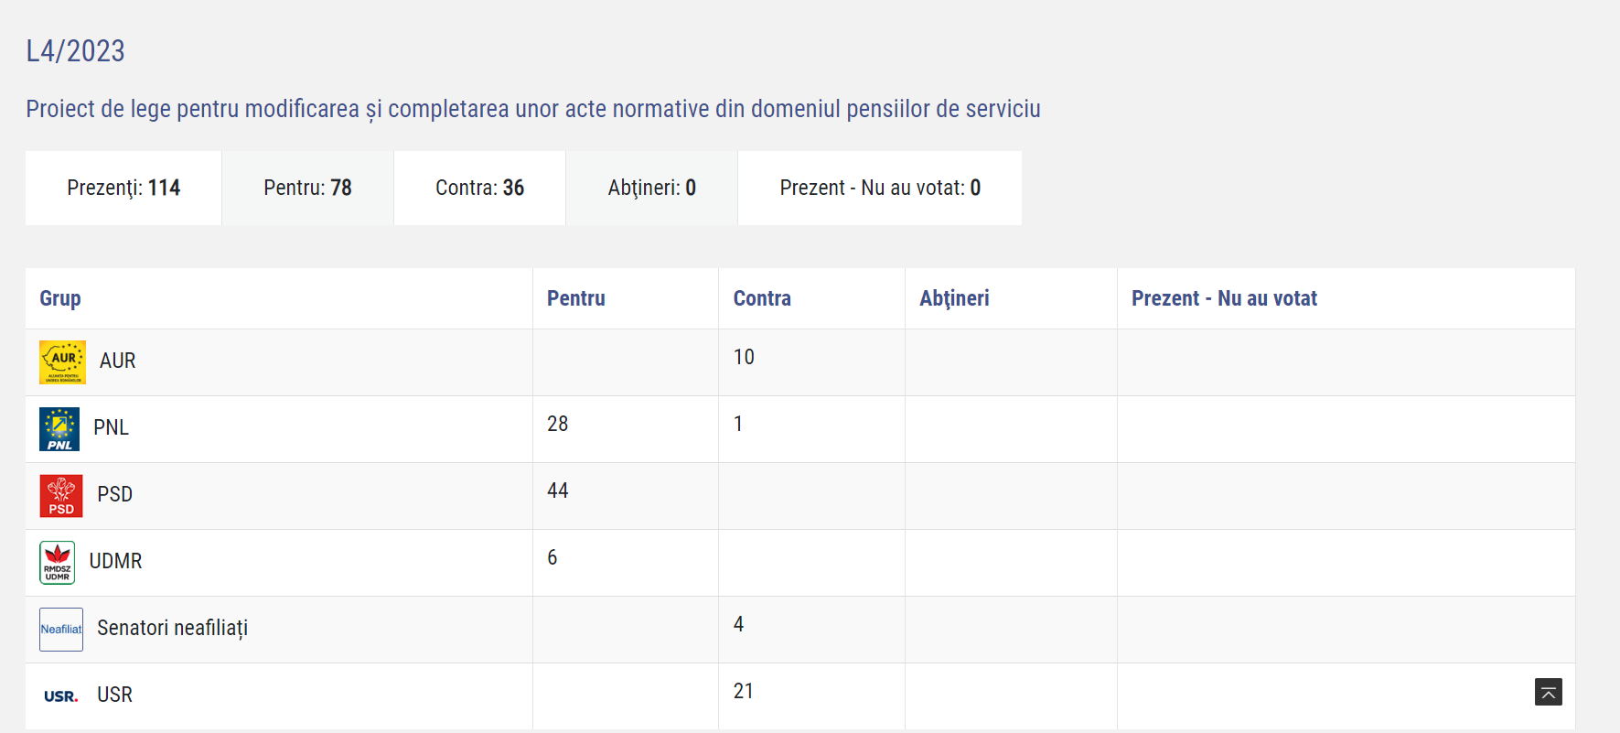
Task: Select the Pentru: 78 summary box
Action: tap(307, 189)
